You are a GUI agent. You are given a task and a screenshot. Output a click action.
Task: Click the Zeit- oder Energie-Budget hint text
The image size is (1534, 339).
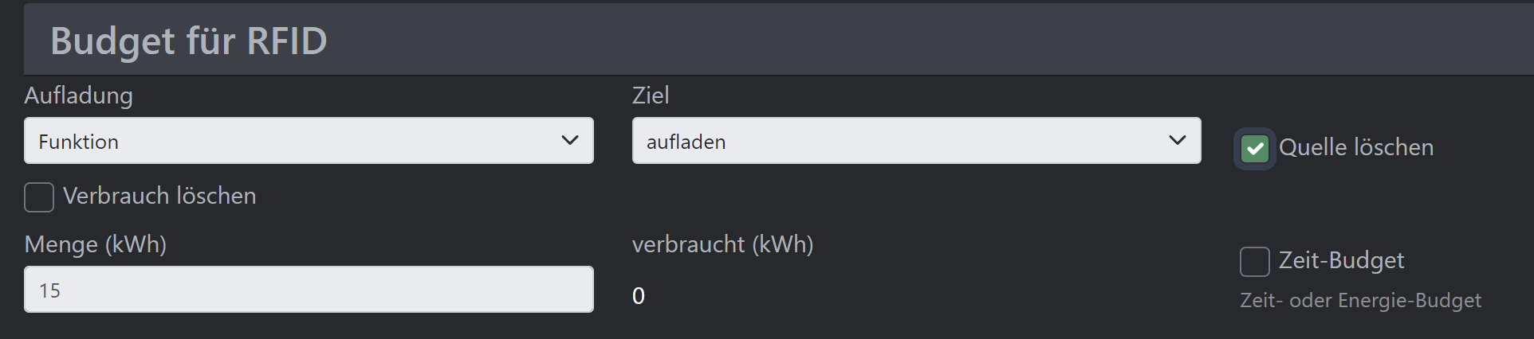(1360, 301)
